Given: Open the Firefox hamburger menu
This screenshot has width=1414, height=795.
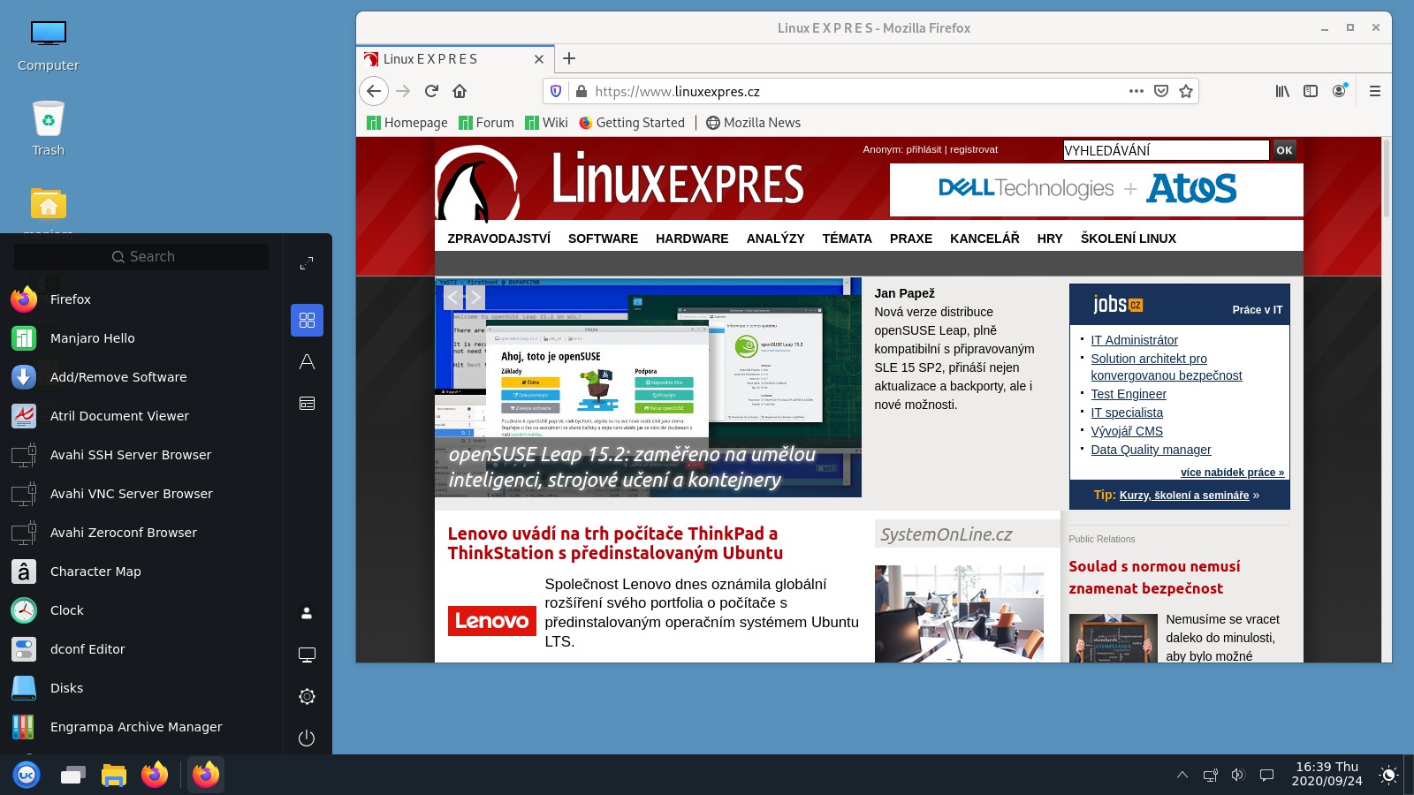Looking at the screenshot, I should (1374, 91).
